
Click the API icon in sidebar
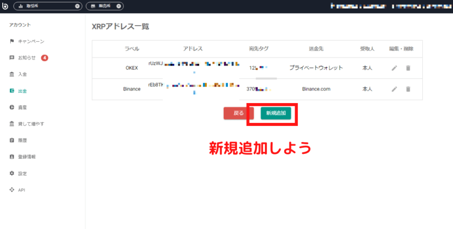click(x=12, y=190)
